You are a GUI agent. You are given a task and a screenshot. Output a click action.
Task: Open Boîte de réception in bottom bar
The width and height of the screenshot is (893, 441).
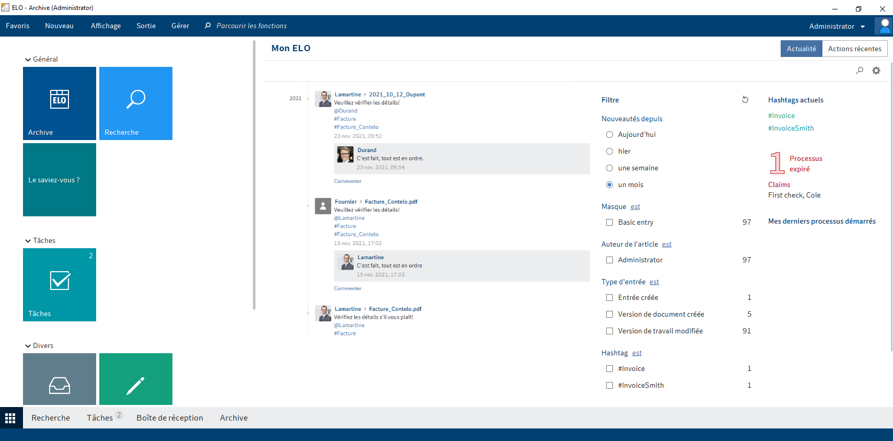pos(170,418)
